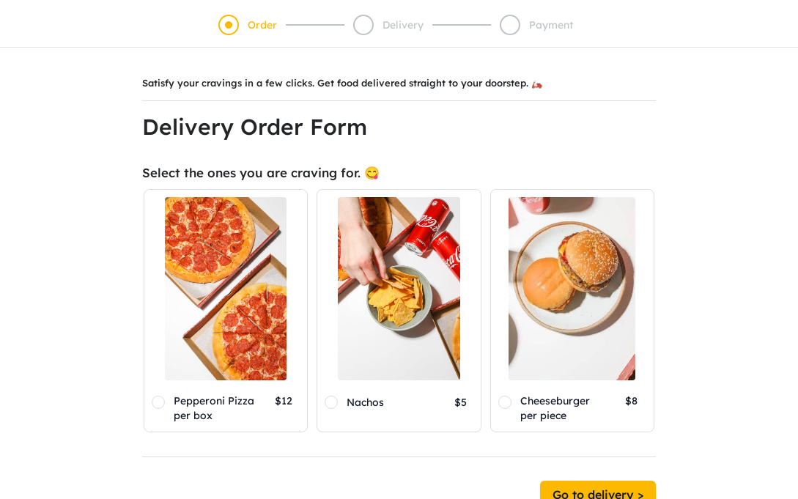798x499 pixels.
Task: Select the Cheeseburger radio button
Action: point(505,402)
